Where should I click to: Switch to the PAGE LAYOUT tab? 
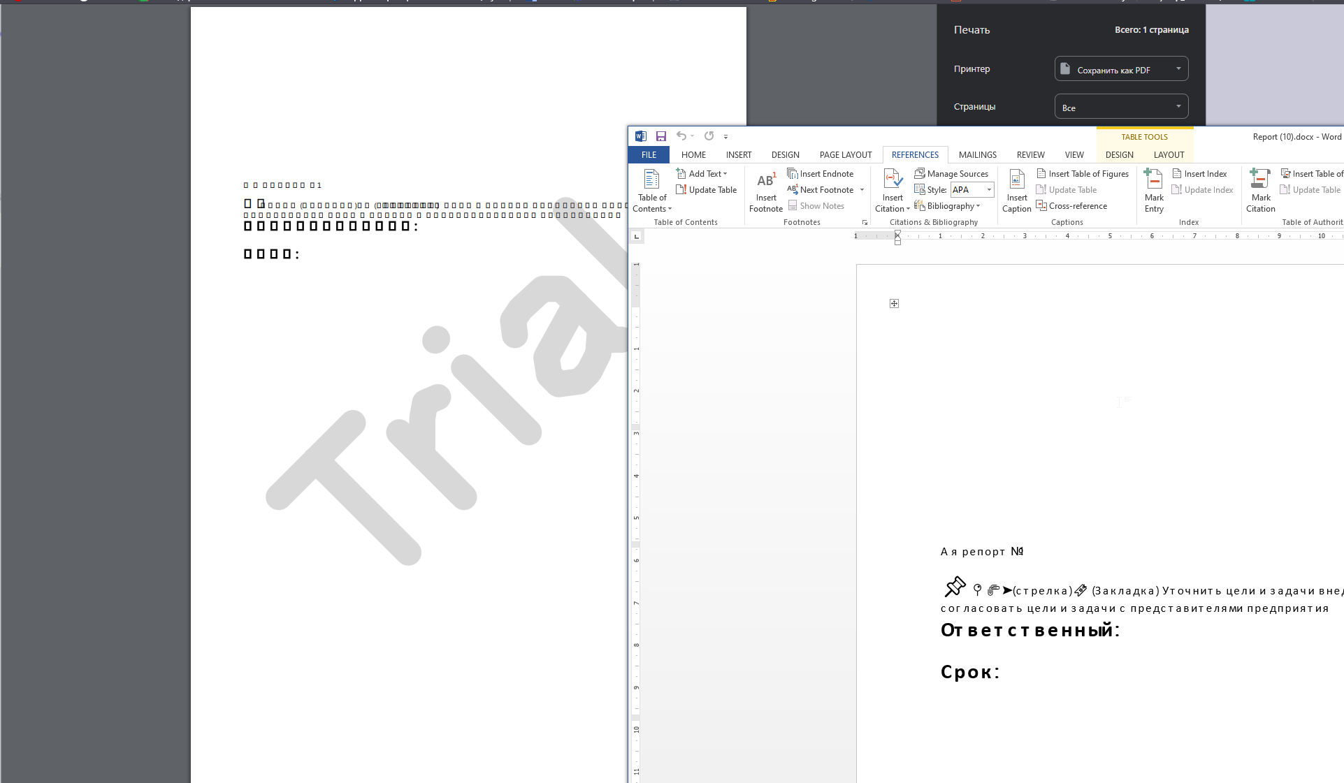(846, 155)
